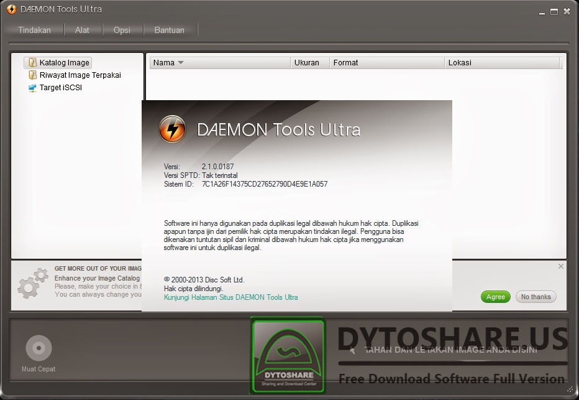Click the Lokasi column header

click(502, 63)
